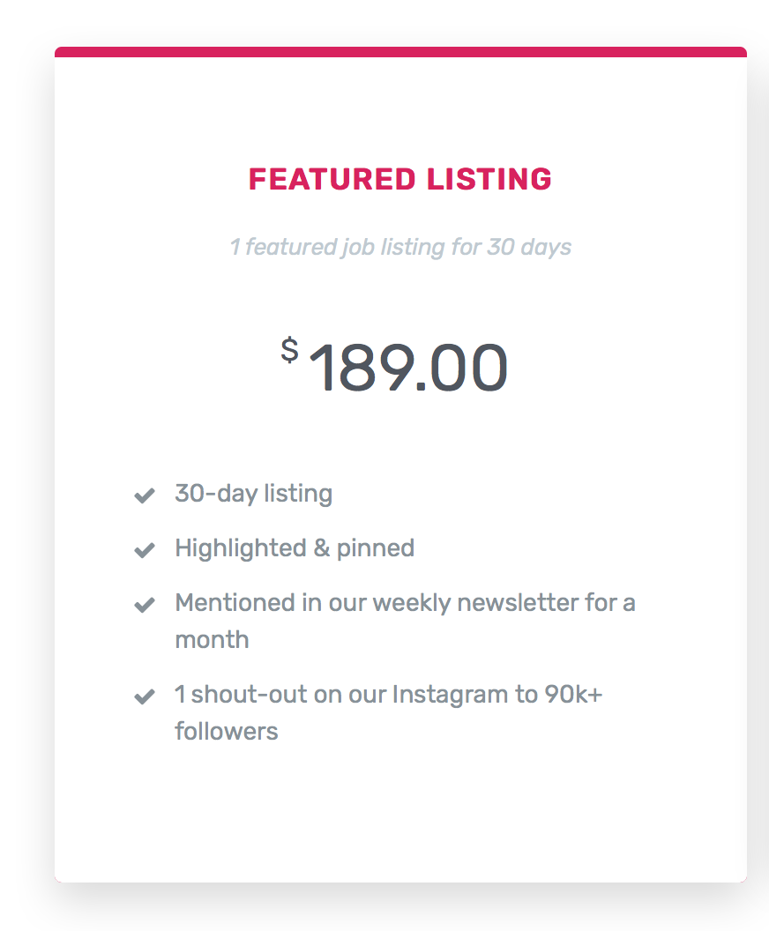The width and height of the screenshot is (769, 931).
Task: Click the word FEATURED in the heading
Action: (332, 179)
